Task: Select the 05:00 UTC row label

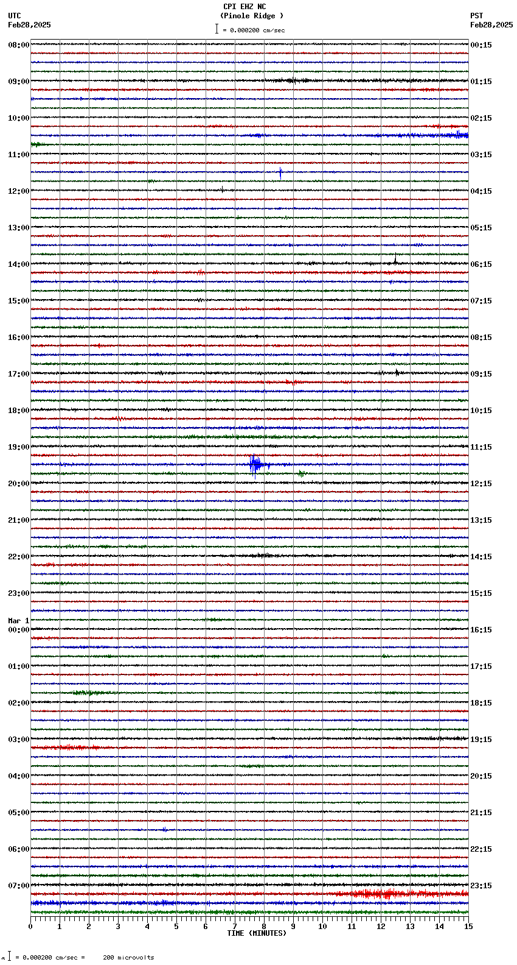Action: point(19,813)
